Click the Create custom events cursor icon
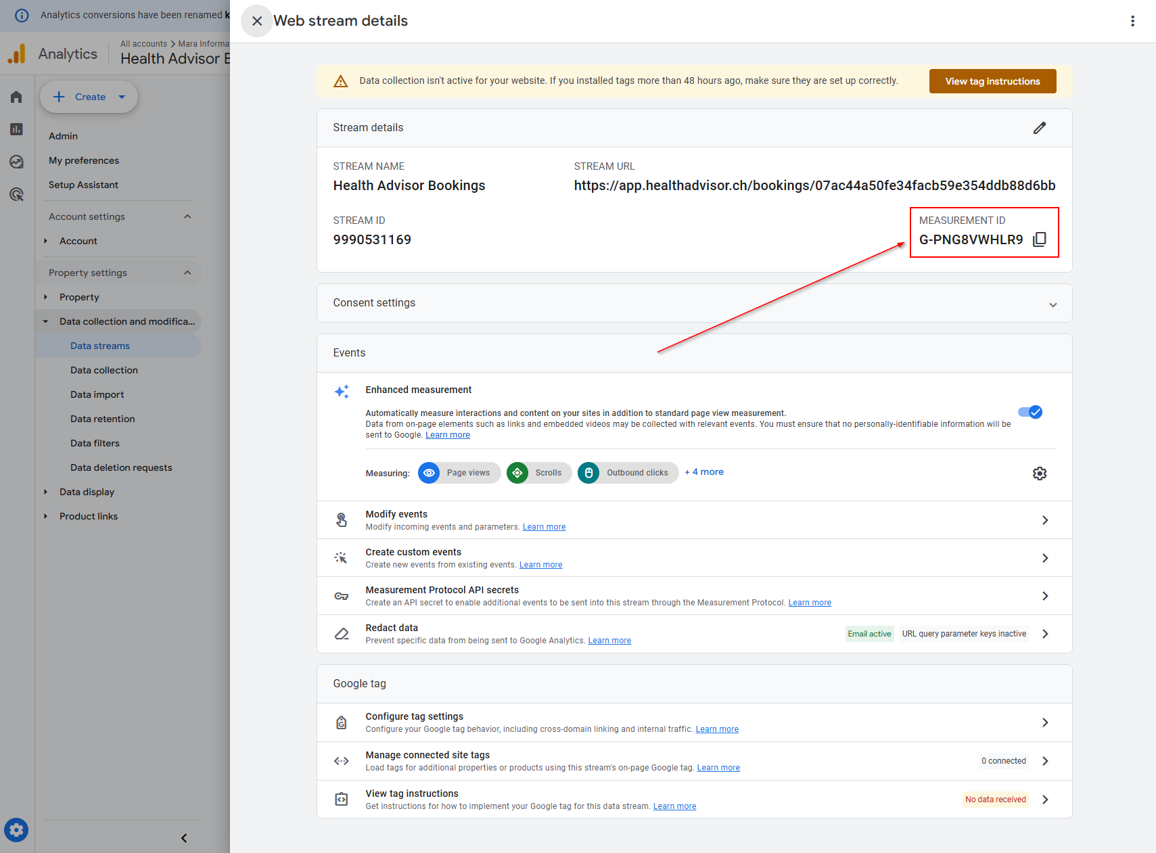The image size is (1156, 853). point(341,558)
